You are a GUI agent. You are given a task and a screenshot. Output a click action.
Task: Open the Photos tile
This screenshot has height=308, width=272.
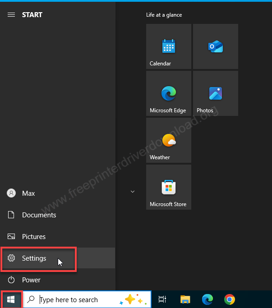pyautogui.click(x=215, y=93)
